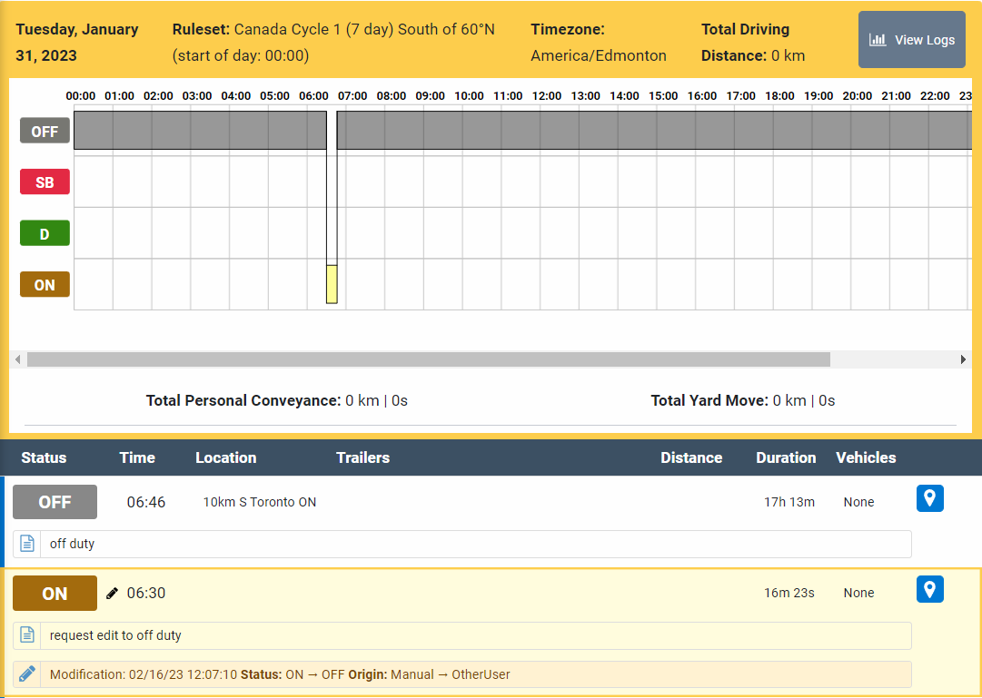Select the Status column header
Viewport: 982px width, 698px height.
(x=44, y=457)
